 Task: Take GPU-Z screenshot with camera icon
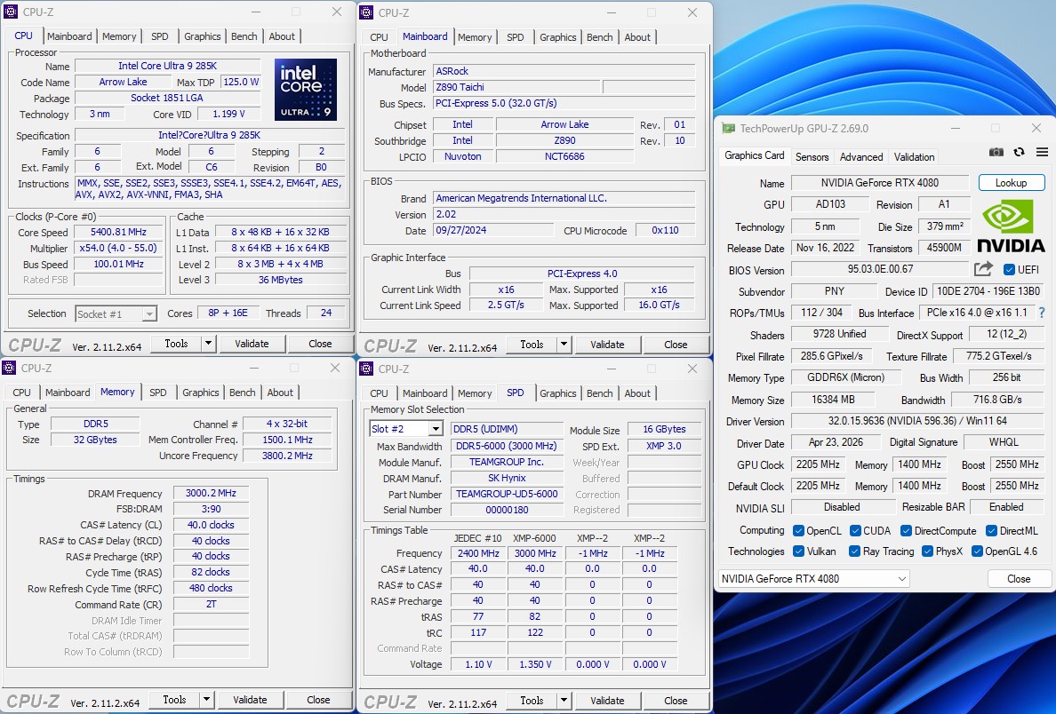pos(996,153)
